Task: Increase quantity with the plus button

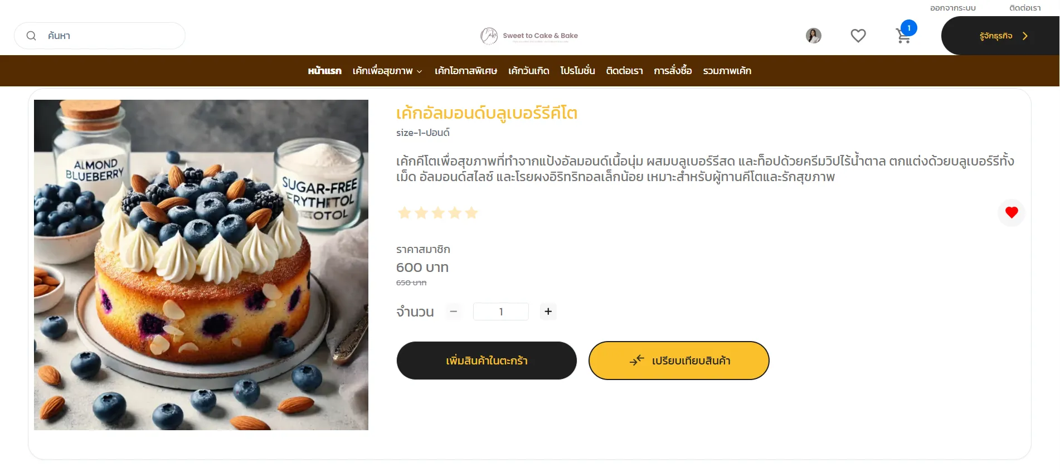Action: click(548, 312)
